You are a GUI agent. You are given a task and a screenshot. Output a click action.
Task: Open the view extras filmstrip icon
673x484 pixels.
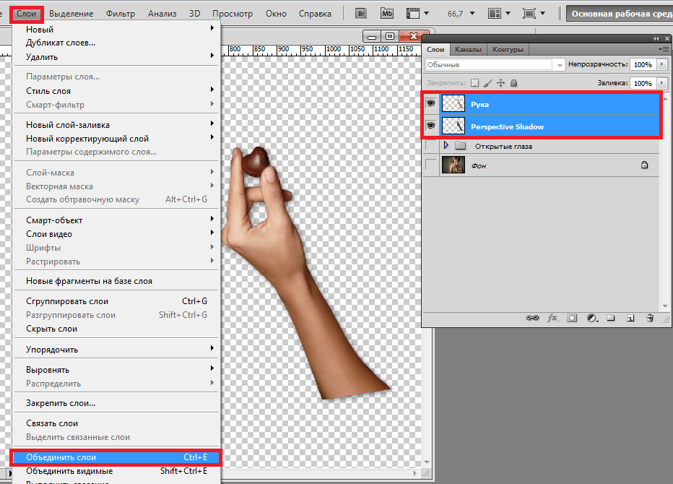[413, 14]
